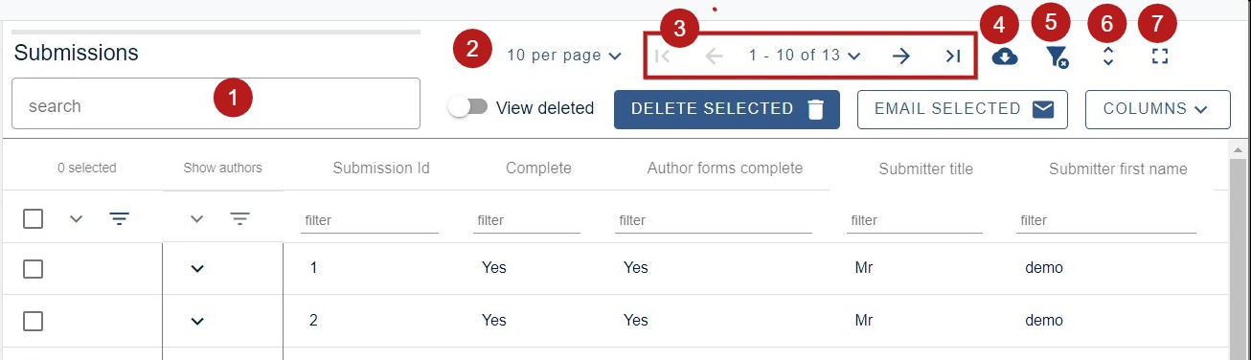Tick the checkbox for submission 2
The width and height of the screenshot is (1251, 360).
pyautogui.click(x=33, y=321)
